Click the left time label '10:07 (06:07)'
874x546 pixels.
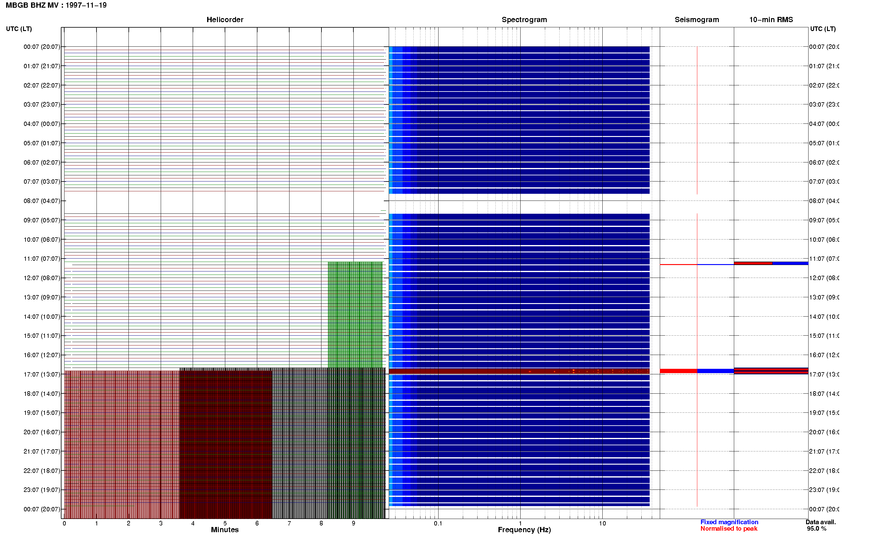pos(42,240)
